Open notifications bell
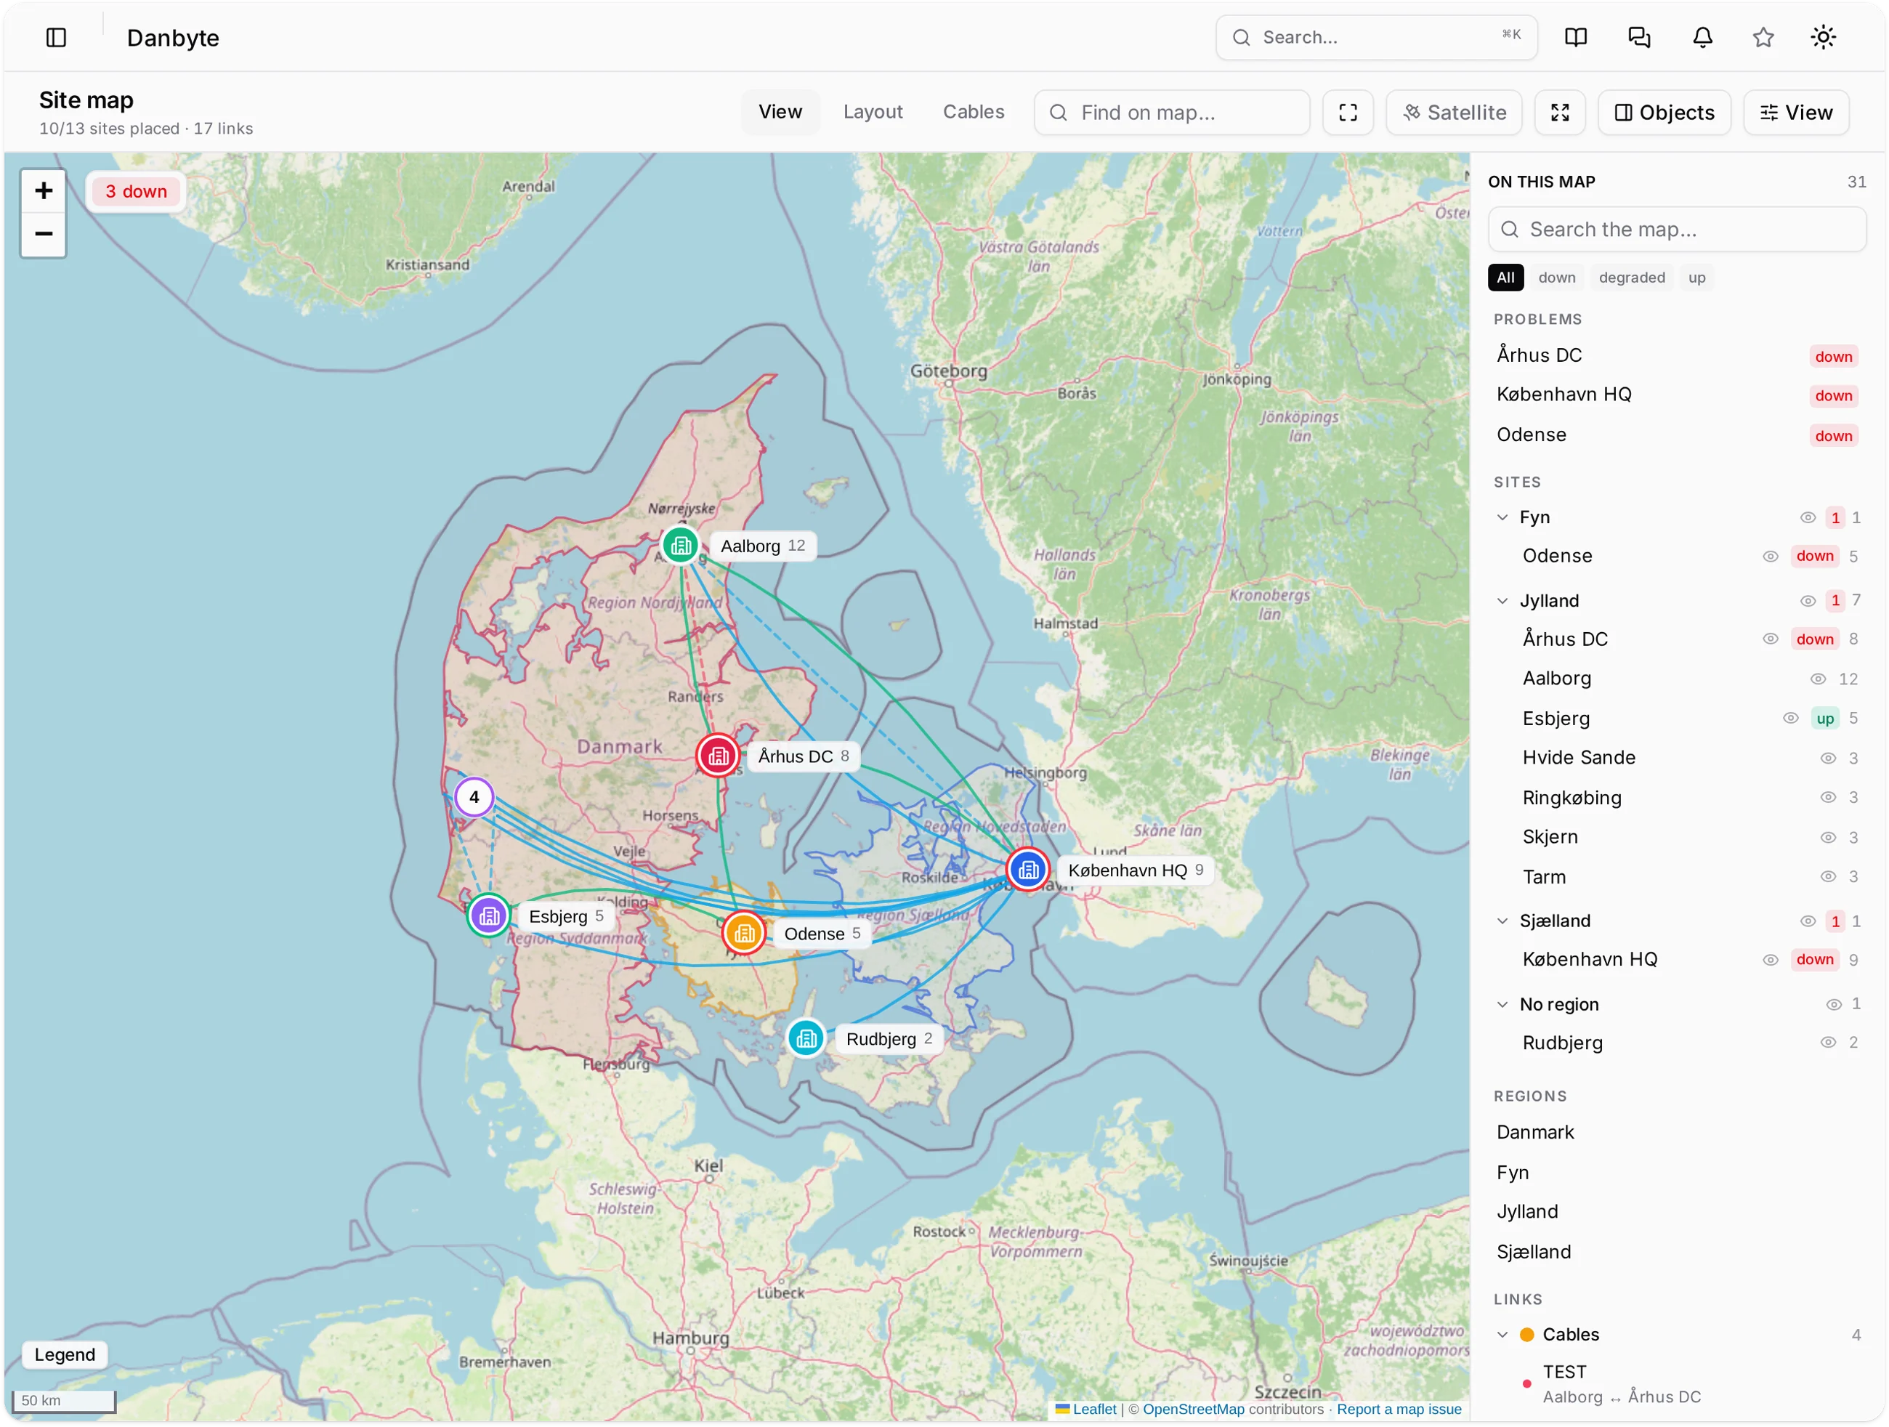 [x=1702, y=38]
